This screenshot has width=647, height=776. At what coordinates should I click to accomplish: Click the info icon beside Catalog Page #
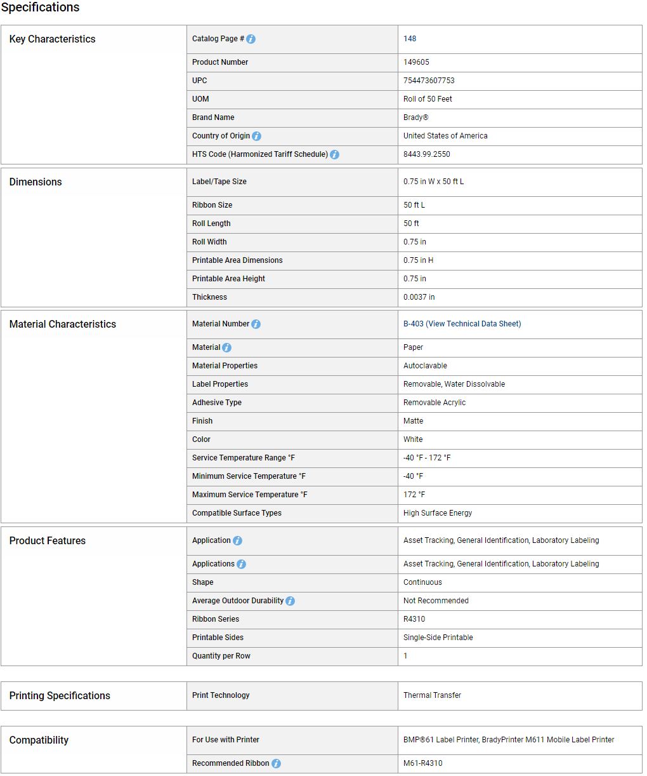tap(251, 39)
